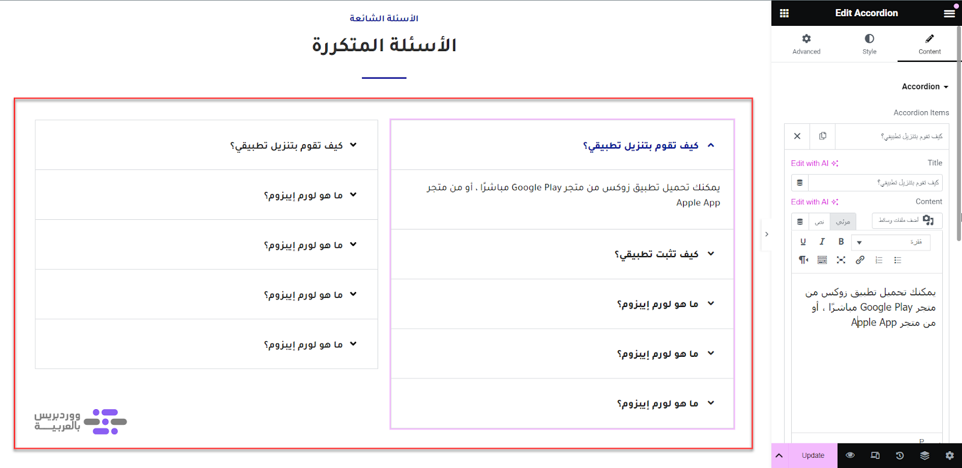
Task: Open distraction-free fullscreen editor mode
Action: (841, 260)
